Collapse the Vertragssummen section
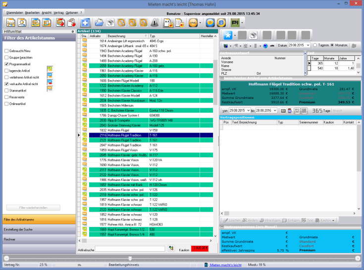Screen dimensions: 364x270 click(x=222, y=227)
